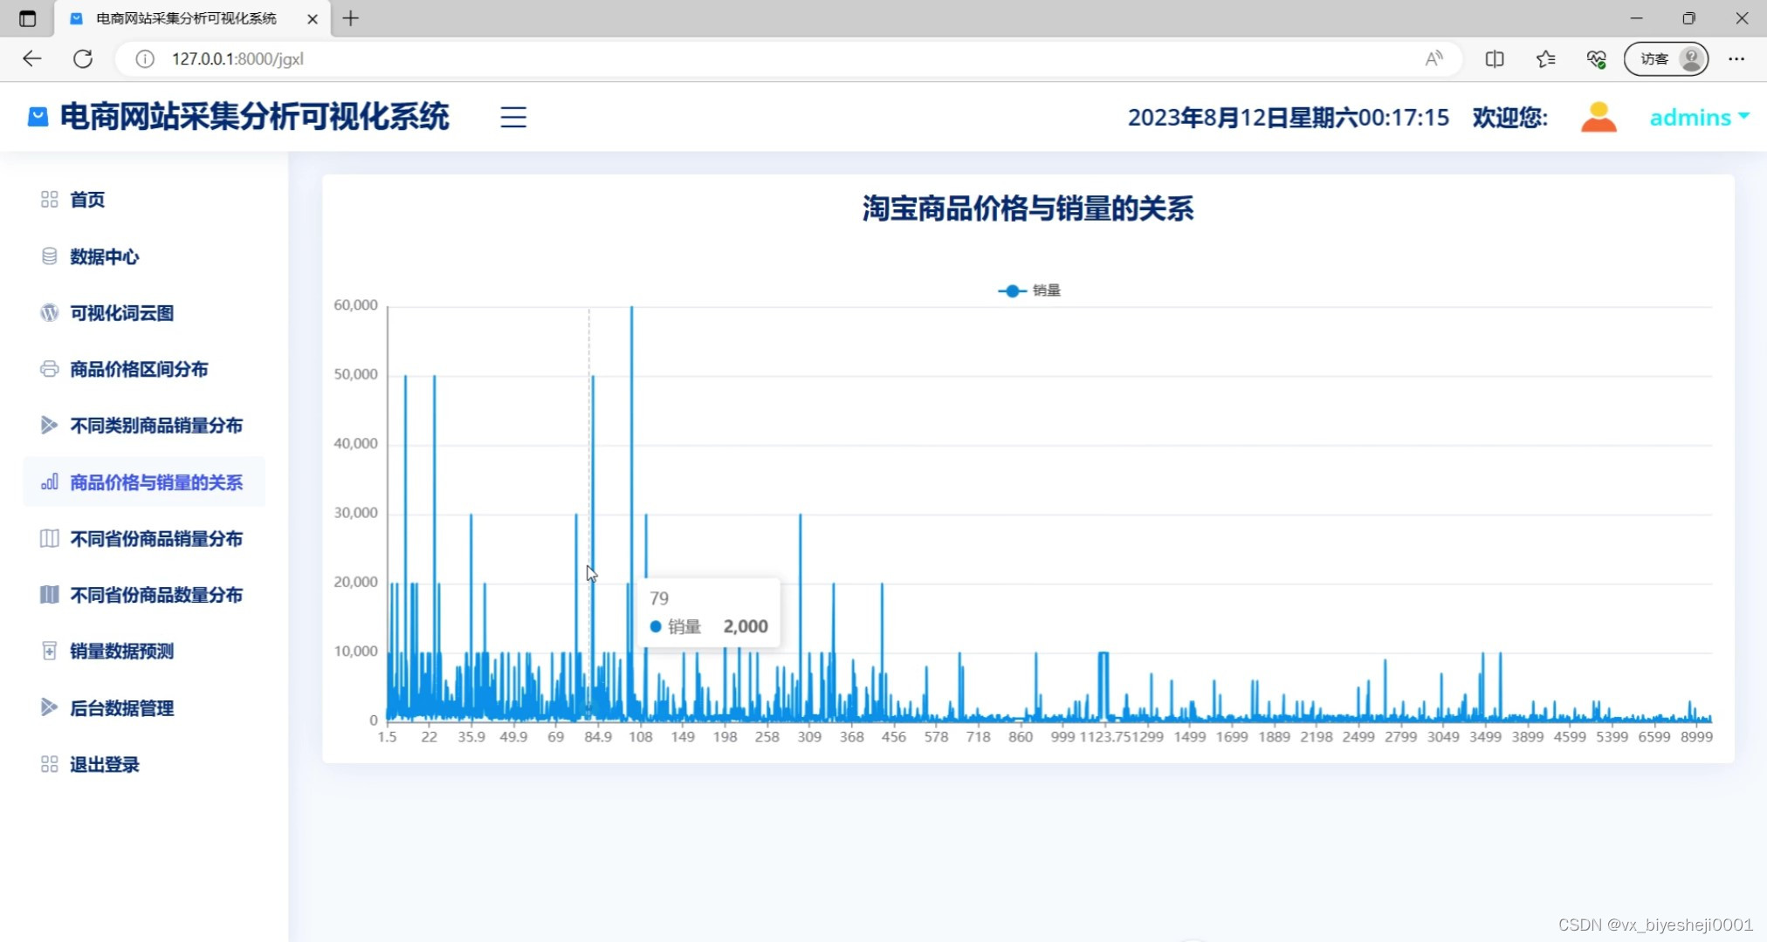Toggle the 销量 legend above the chart

click(x=1028, y=290)
